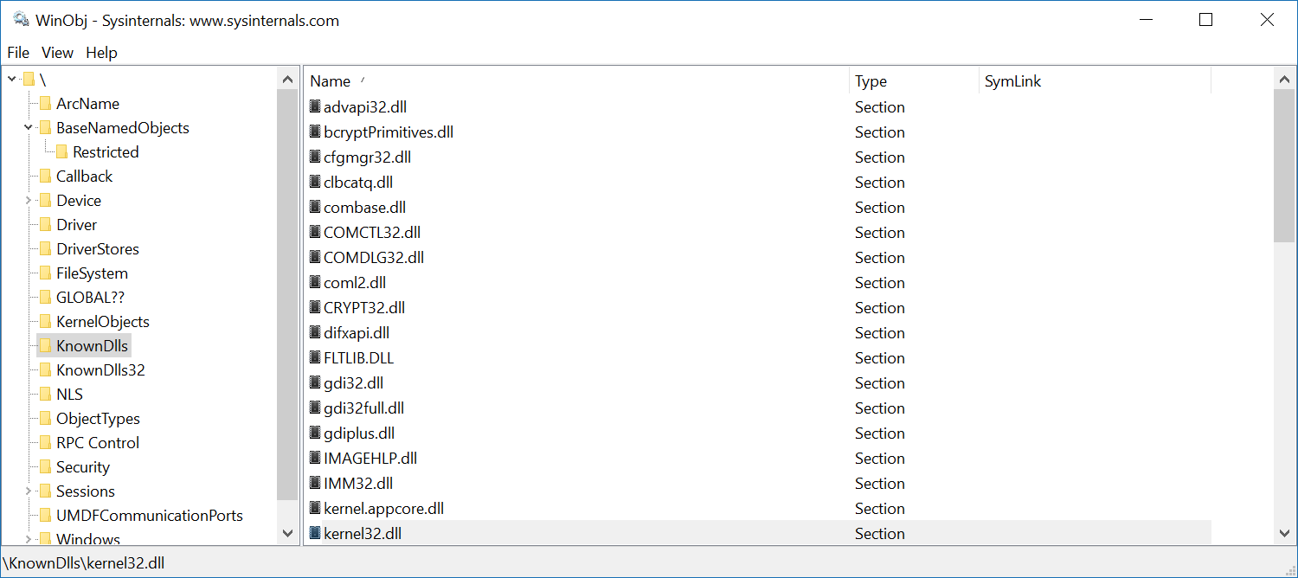Expand the Sessions folder node
1298x578 pixels.
pos(29,491)
